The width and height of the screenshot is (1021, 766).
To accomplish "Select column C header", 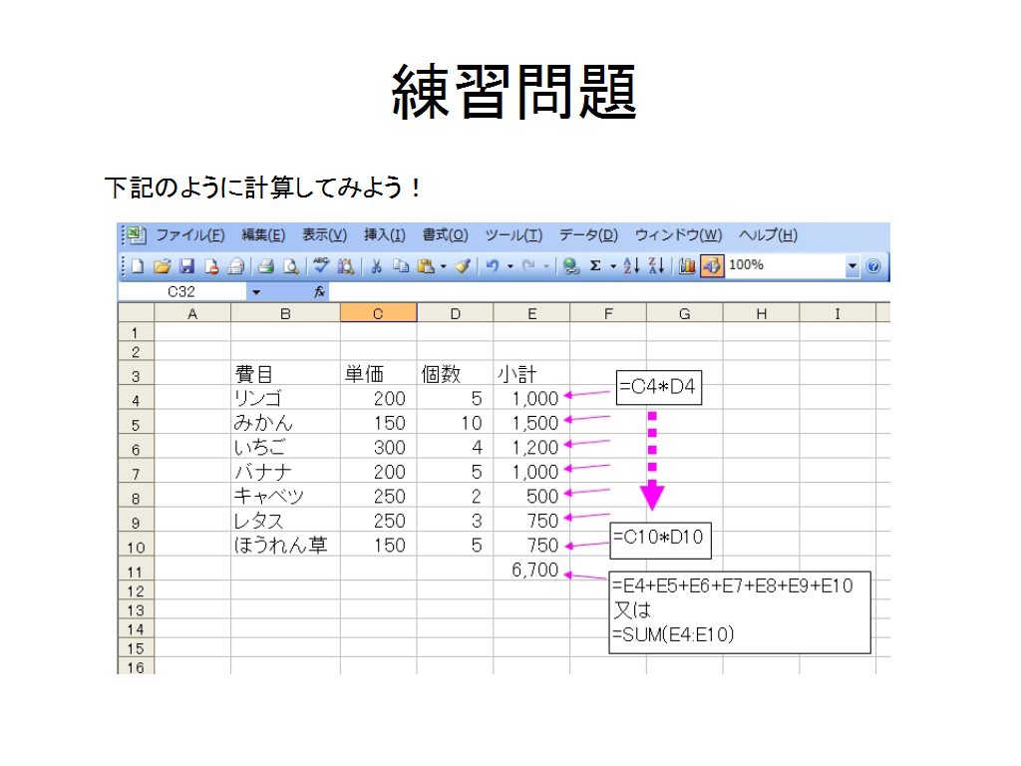I will 378,313.
